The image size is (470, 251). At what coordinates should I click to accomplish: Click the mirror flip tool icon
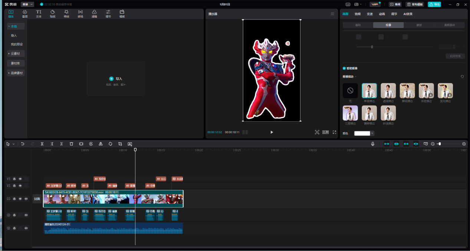click(x=100, y=144)
